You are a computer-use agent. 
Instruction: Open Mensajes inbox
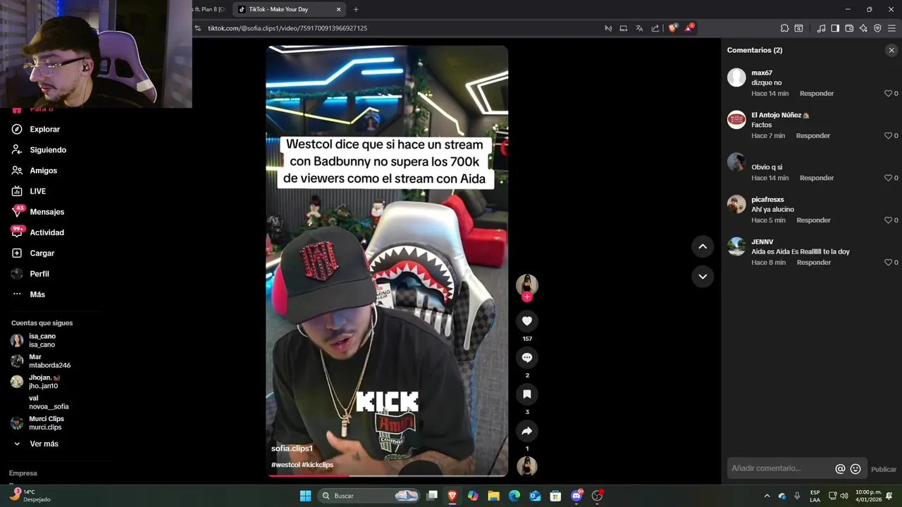37,212
